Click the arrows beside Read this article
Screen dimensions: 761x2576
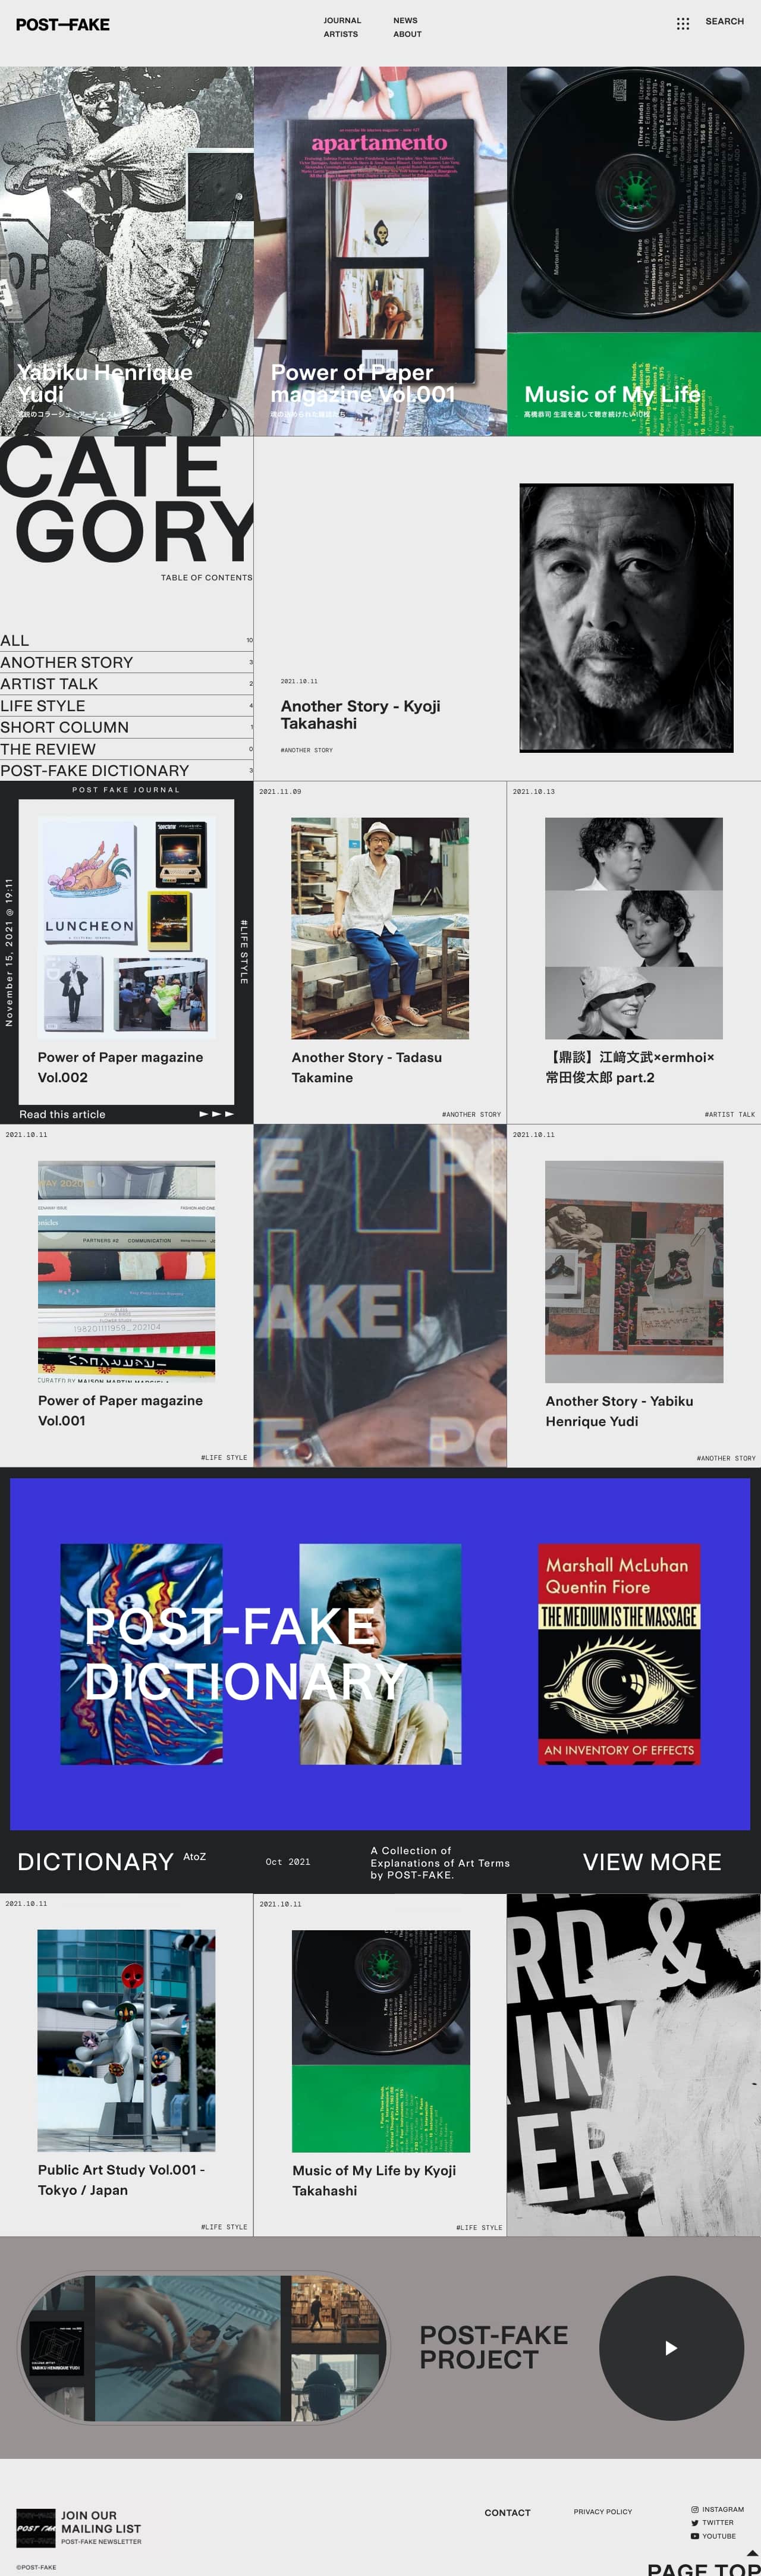[x=217, y=1113]
